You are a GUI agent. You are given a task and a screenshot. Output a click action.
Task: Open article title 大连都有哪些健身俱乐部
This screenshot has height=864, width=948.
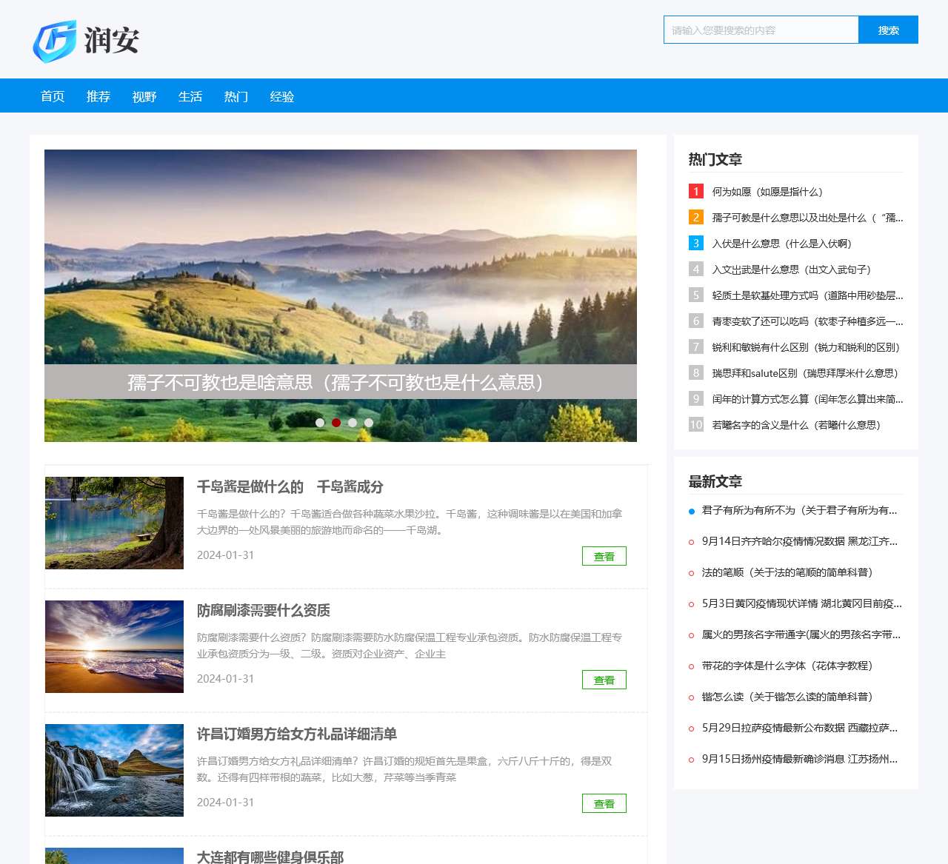point(270,857)
